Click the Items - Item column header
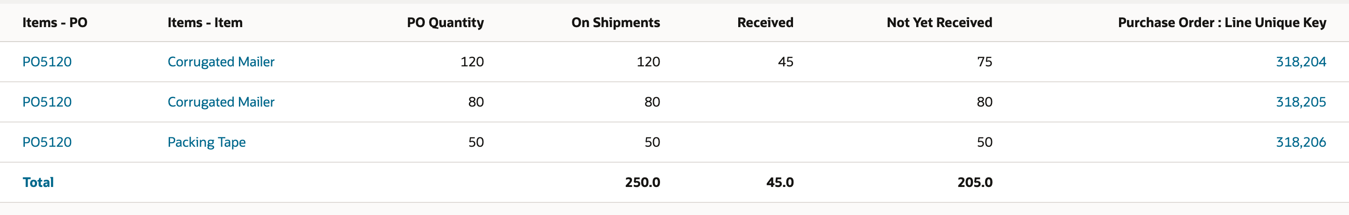Image resolution: width=1349 pixels, height=215 pixels. coord(205,22)
